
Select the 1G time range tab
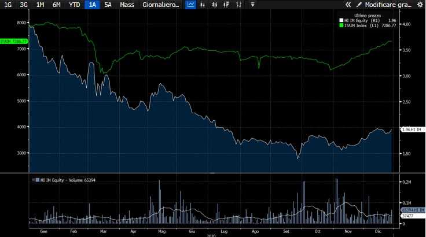click(8, 5)
